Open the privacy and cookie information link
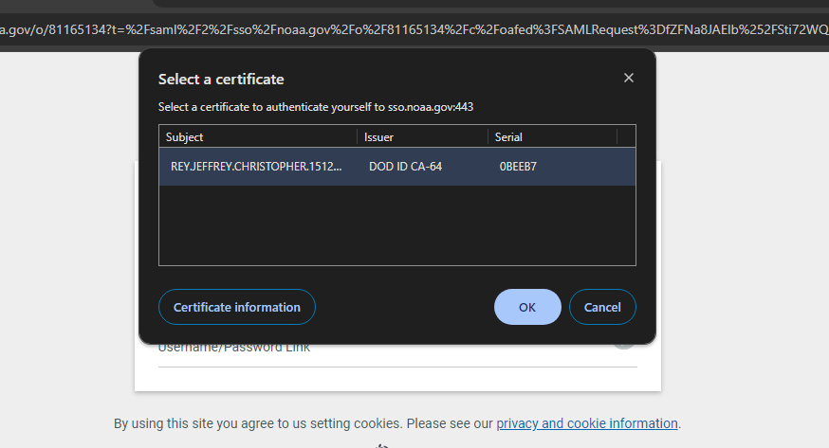829x448 pixels. (x=586, y=423)
